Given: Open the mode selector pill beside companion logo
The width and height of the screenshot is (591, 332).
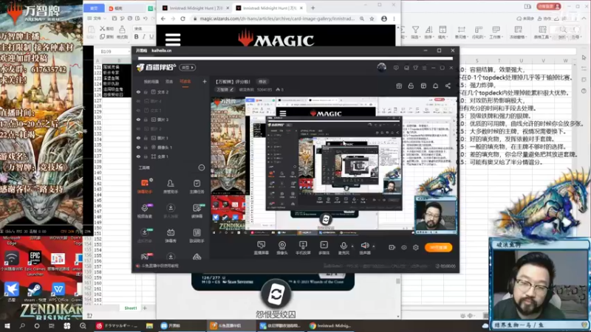Looking at the screenshot, I should tap(188, 67).
